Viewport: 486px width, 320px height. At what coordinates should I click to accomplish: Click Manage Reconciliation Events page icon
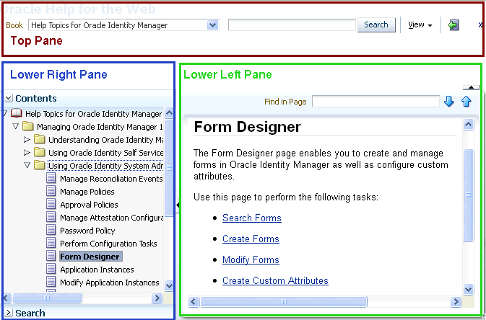tap(51, 178)
